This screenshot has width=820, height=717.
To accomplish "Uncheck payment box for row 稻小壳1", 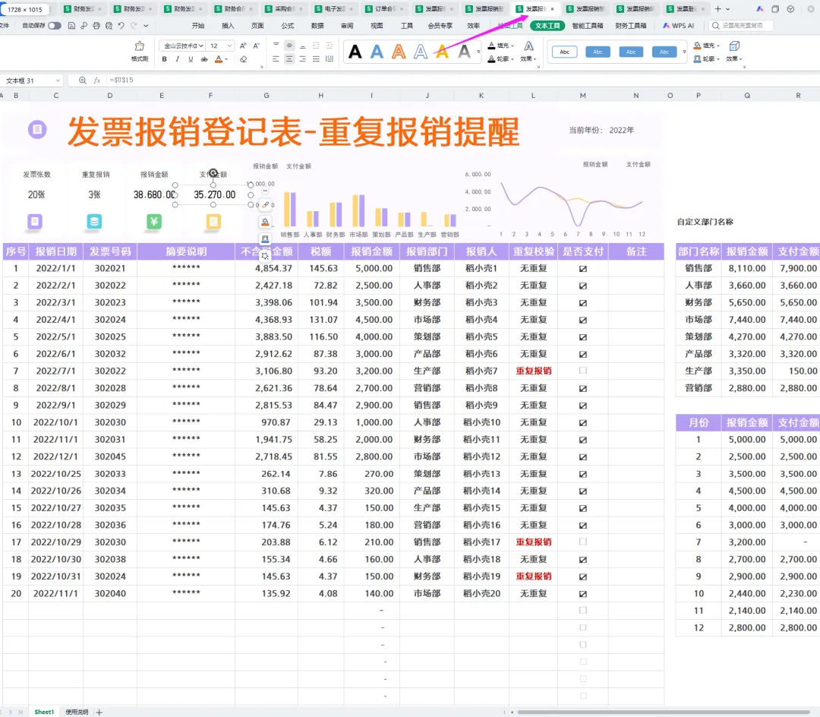I will [x=582, y=268].
